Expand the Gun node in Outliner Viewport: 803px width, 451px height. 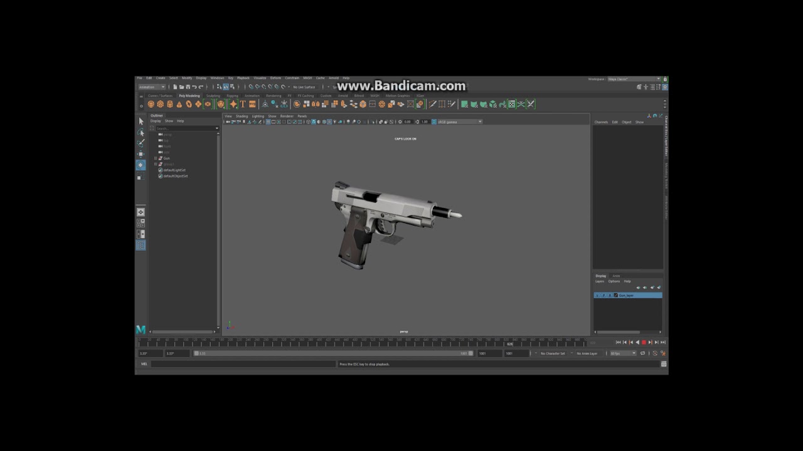coord(156,158)
